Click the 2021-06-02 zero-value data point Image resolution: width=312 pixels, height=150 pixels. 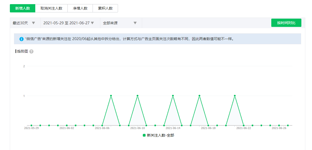(67, 125)
